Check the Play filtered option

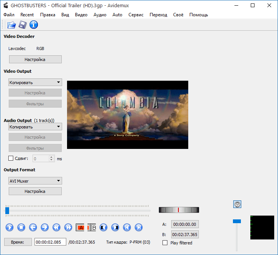click(165, 243)
